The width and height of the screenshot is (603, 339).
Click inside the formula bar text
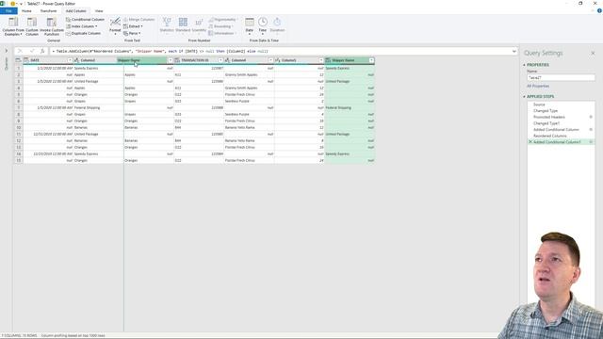(x=161, y=51)
